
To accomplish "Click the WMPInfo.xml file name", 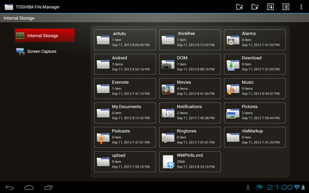I will [x=190, y=155].
